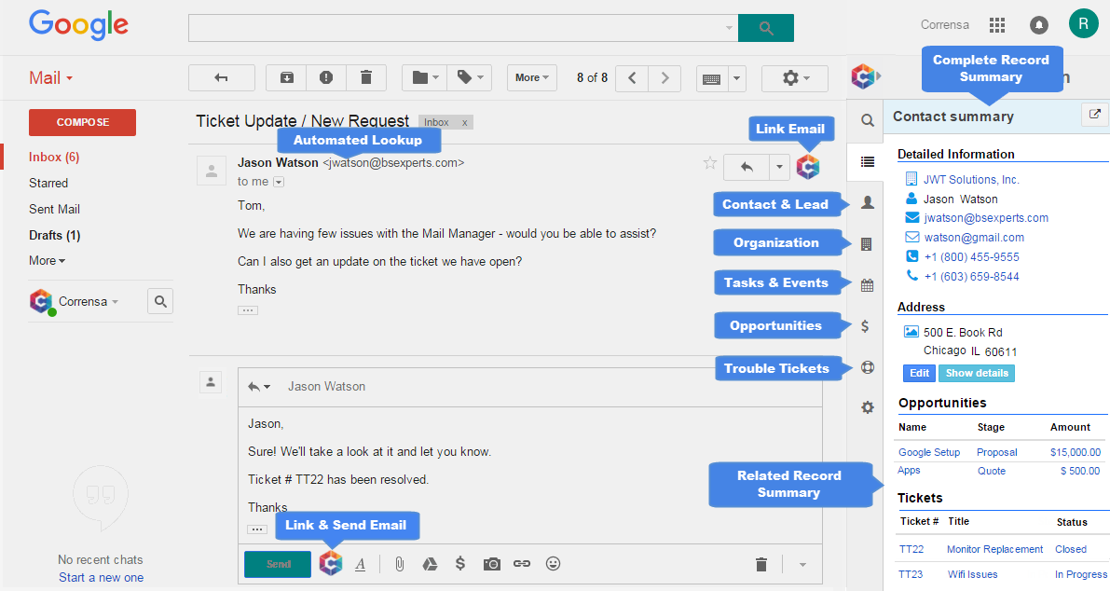Open the notifications bell
The height and width of the screenshot is (591, 1110).
pos(1038,25)
